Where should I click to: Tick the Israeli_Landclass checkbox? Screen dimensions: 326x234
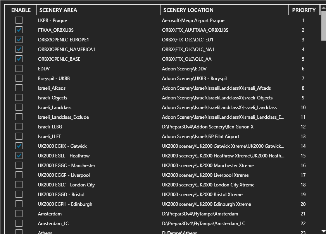click(19, 108)
